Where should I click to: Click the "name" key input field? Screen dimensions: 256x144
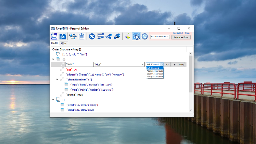coord(79,64)
